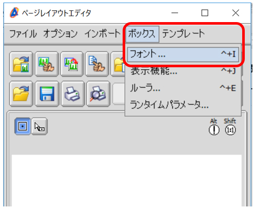Click the ボックス menu header
The width and height of the screenshot is (254, 209).
click(142, 34)
